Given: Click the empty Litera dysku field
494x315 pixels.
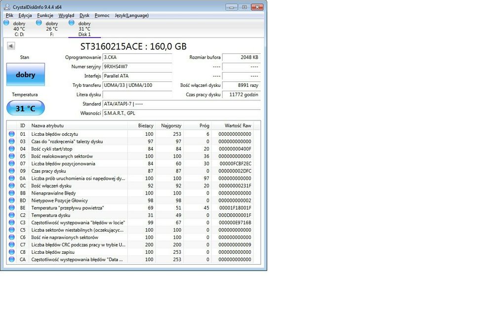Looking at the screenshot, I should click(137, 94).
